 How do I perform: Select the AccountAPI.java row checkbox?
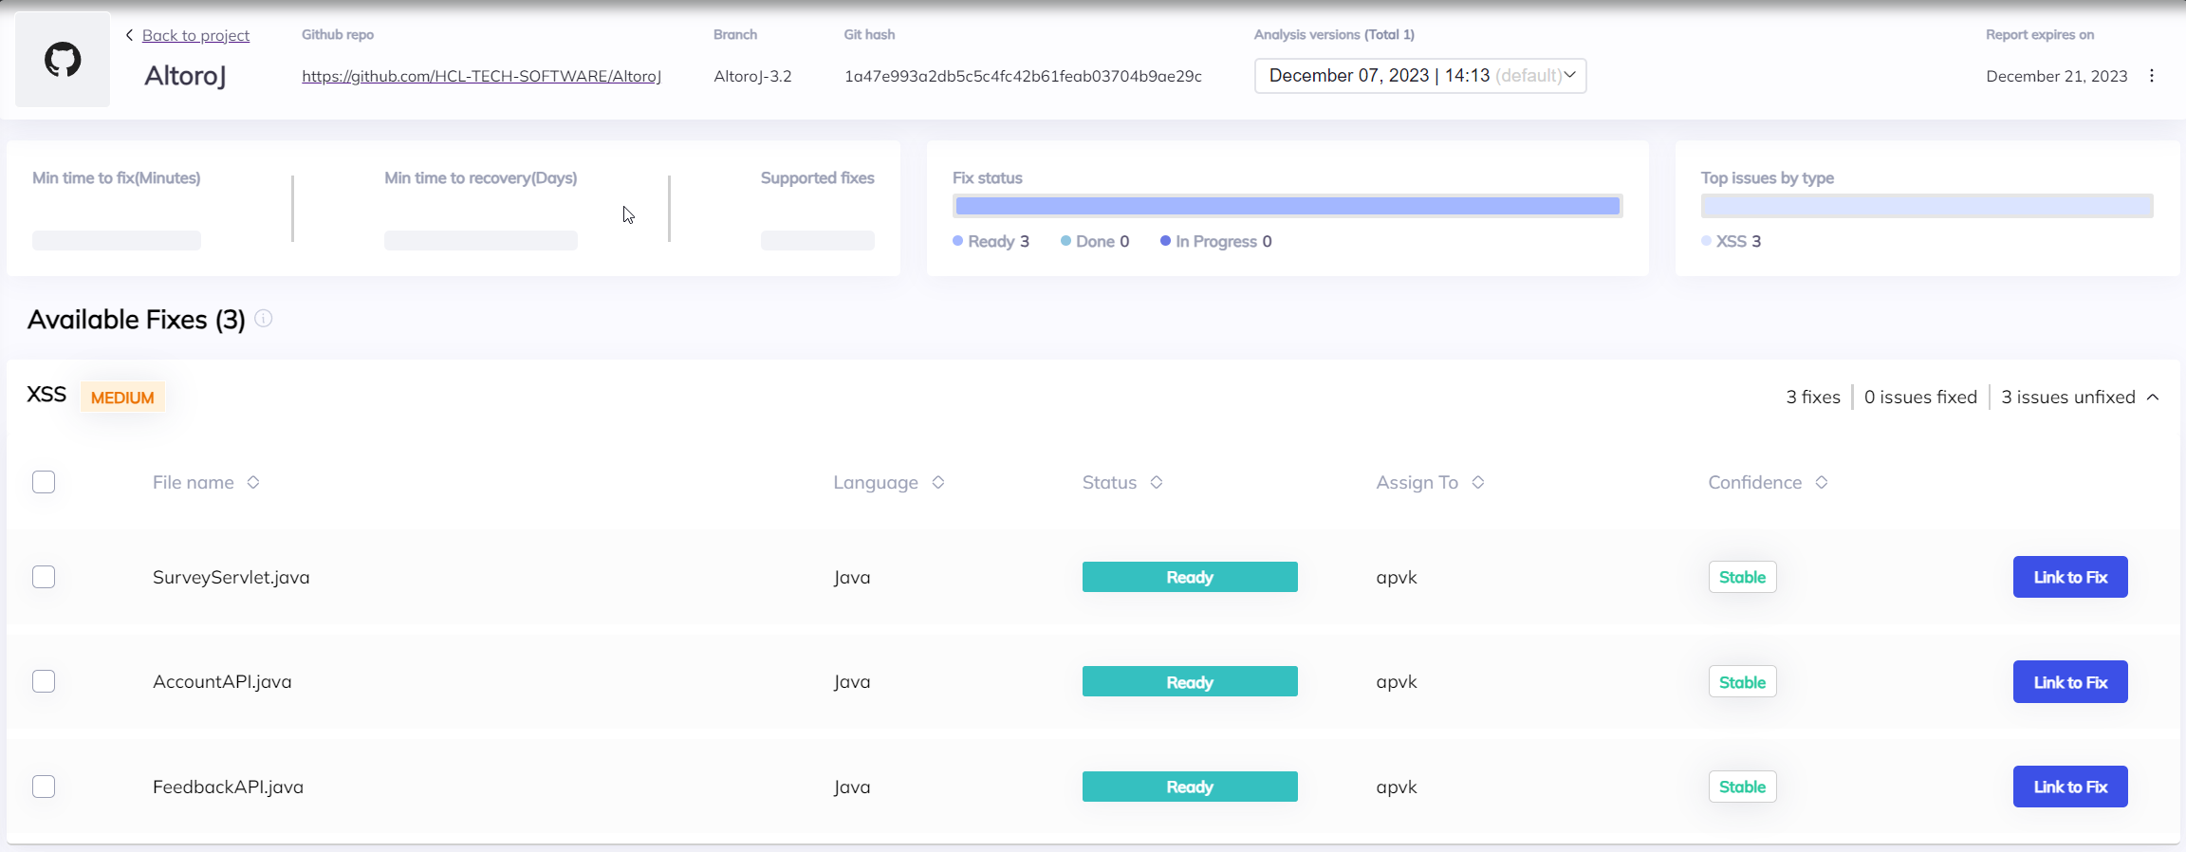pyautogui.click(x=44, y=681)
